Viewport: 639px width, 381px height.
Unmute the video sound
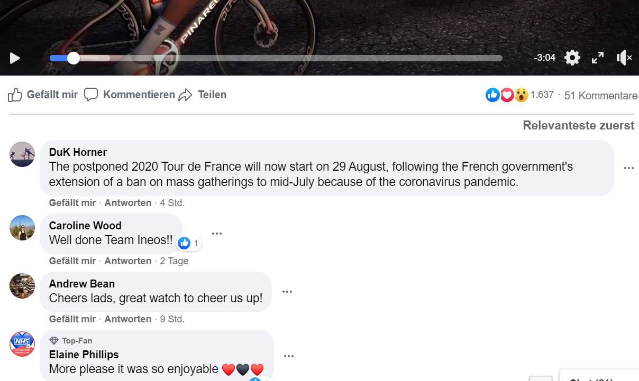click(x=624, y=58)
